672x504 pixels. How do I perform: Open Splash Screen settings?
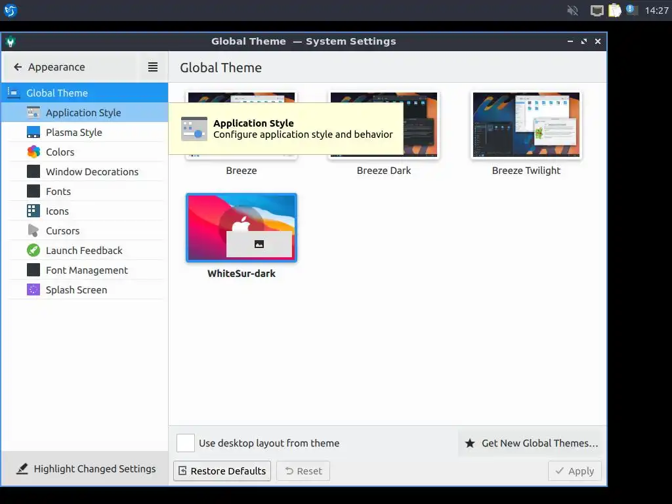pyautogui.click(x=85, y=289)
